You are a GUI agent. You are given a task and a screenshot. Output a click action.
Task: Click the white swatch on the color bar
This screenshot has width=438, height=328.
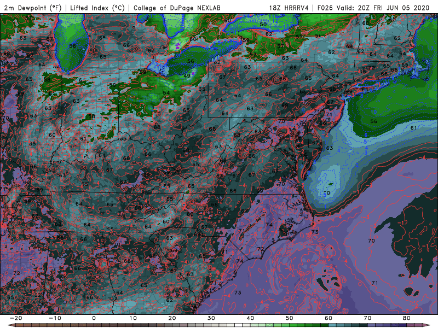pos(239,325)
